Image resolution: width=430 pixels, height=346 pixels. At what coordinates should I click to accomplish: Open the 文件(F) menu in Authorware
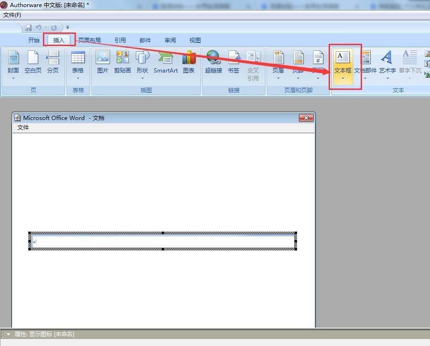pyautogui.click(x=12, y=15)
